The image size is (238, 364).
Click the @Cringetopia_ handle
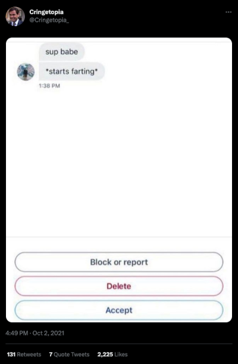click(49, 20)
